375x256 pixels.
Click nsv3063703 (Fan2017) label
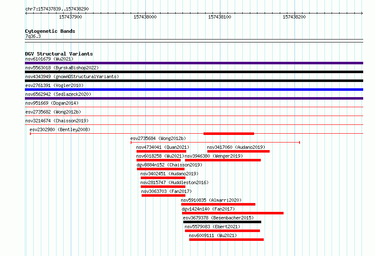tap(166, 191)
